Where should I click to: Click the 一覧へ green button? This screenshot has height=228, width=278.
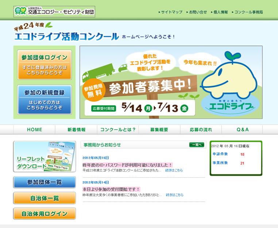tap(197, 145)
